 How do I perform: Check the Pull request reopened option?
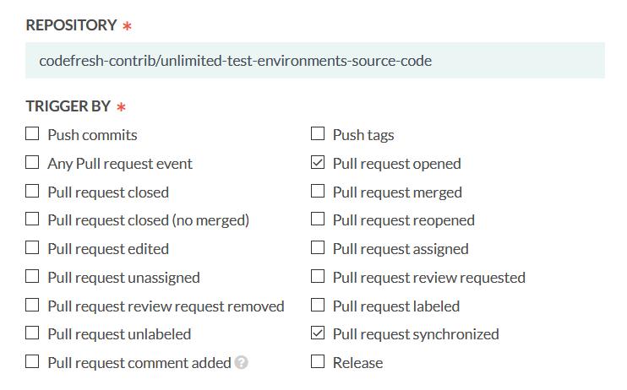[x=318, y=219]
